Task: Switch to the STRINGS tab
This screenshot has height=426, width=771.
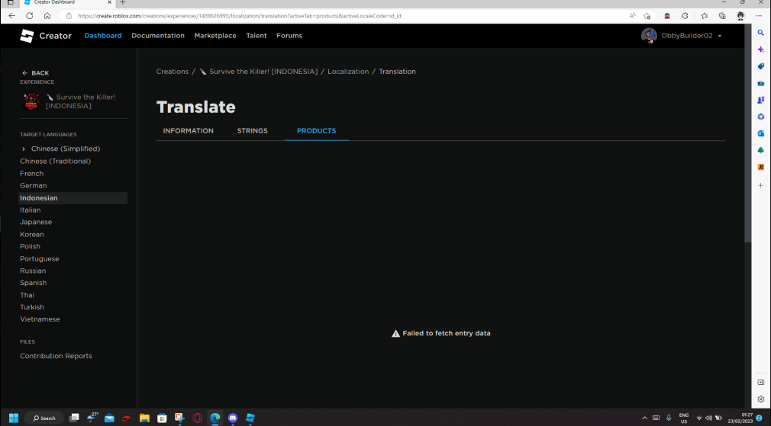Action: point(252,131)
